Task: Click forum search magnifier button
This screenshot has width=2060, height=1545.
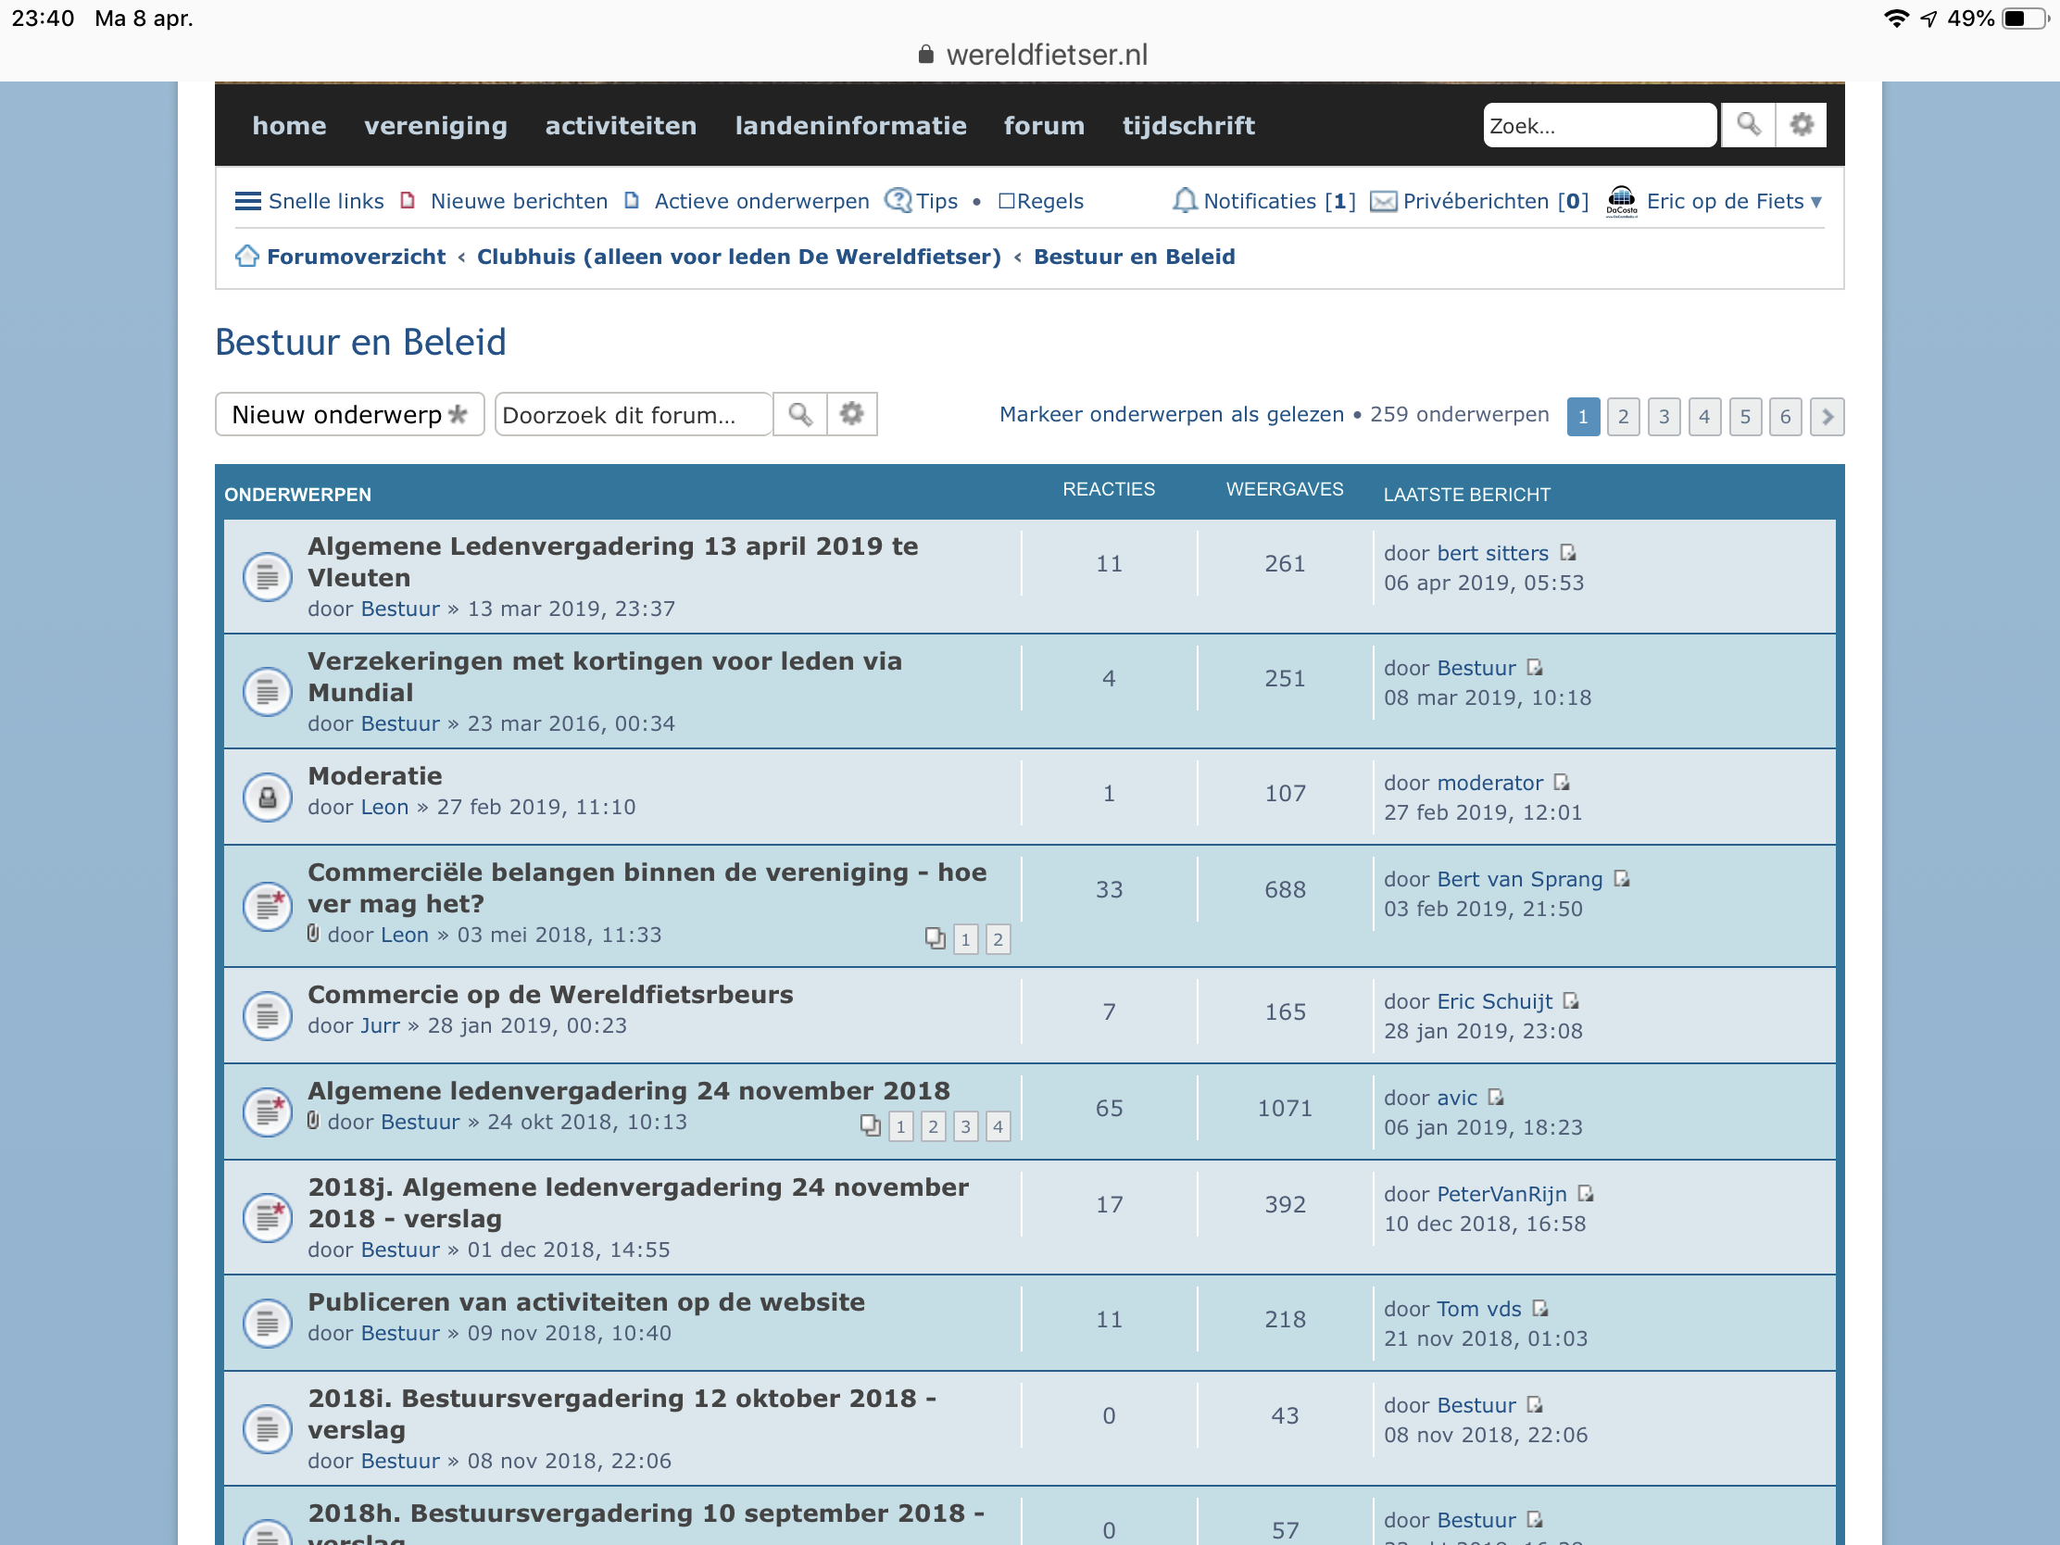Action: 799,414
